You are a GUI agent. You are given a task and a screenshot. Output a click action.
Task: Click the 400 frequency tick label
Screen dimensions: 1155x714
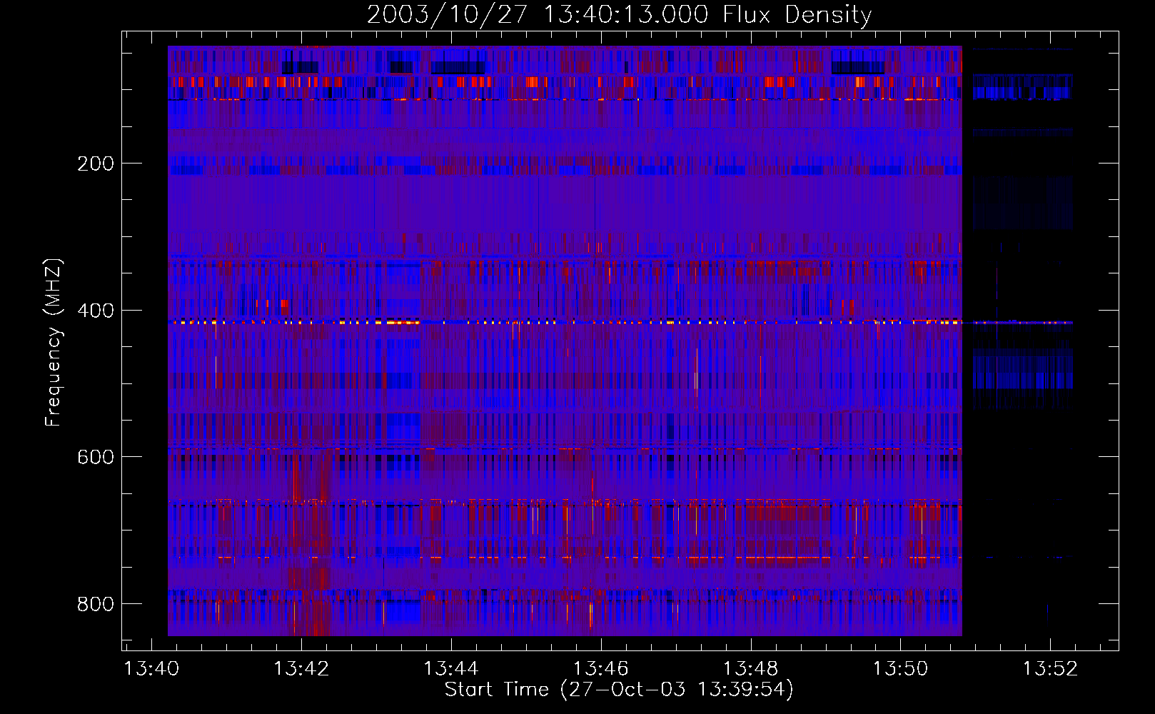point(95,311)
